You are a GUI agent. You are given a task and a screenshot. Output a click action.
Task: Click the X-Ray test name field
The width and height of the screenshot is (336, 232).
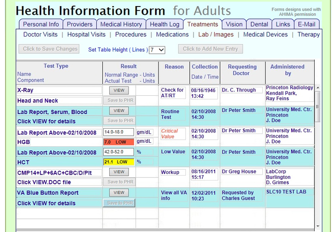[60, 90]
